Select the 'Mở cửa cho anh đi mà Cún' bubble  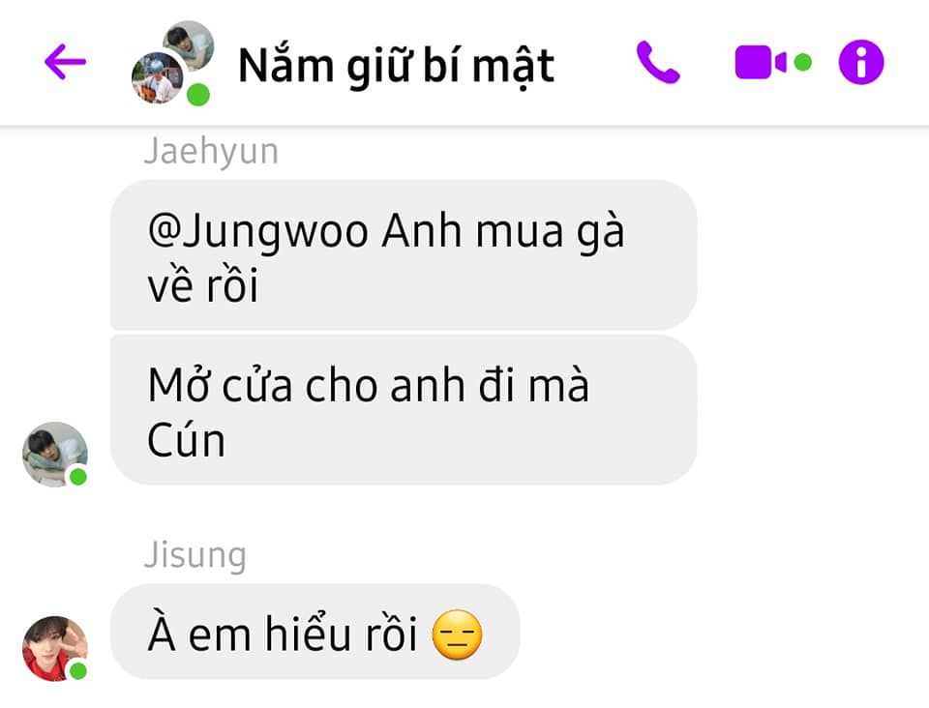pos(404,410)
